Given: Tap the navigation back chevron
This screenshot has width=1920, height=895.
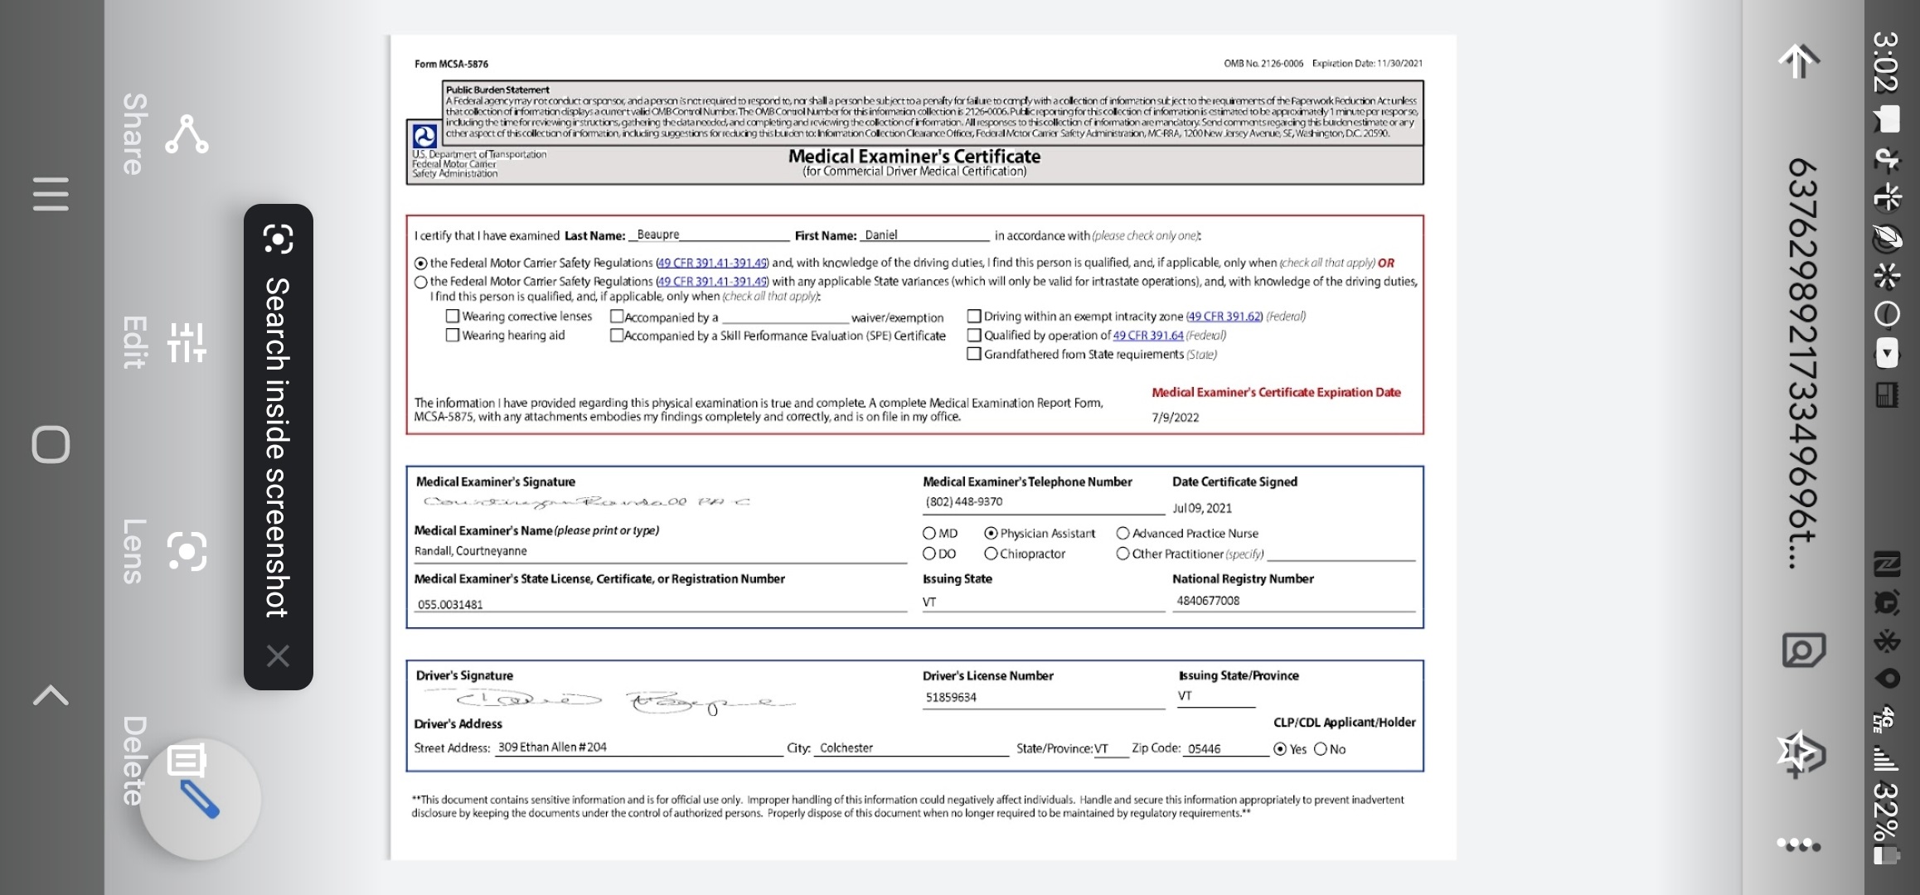Looking at the screenshot, I should (51, 694).
